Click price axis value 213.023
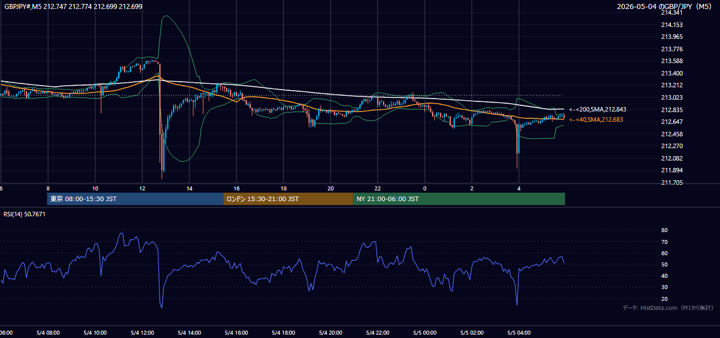Image resolution: width=720 pixels, height=338 pixels. pos(672,97)
